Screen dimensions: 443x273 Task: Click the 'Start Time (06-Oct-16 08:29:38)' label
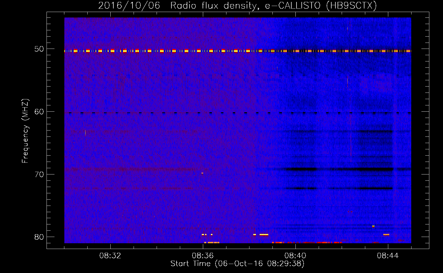(x=237, y=264)
